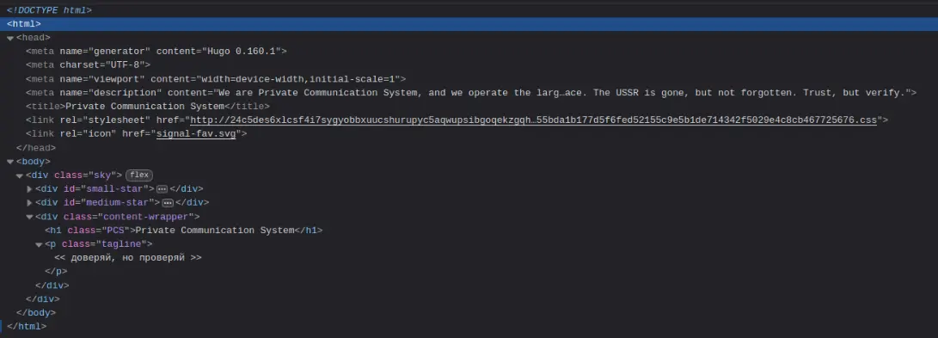Expand the small-star div node
The height and width of the screenshot is (338, 938).
29,189
